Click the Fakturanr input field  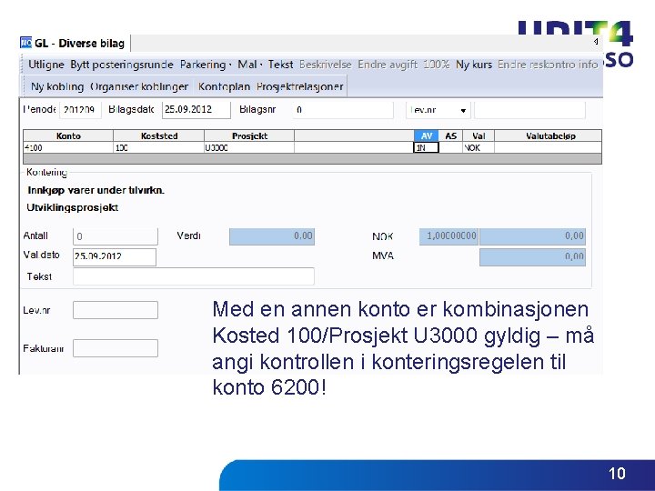116,348
